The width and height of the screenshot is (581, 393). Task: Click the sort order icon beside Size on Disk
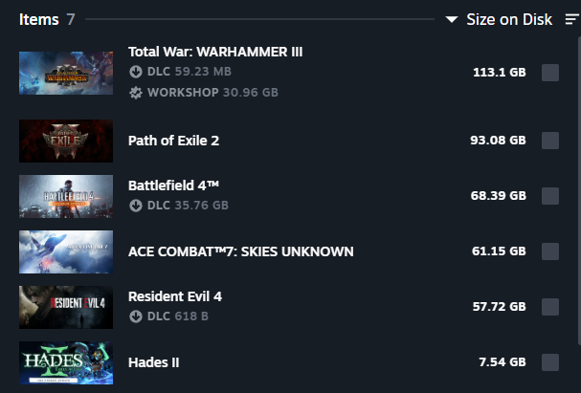point(572,20)
